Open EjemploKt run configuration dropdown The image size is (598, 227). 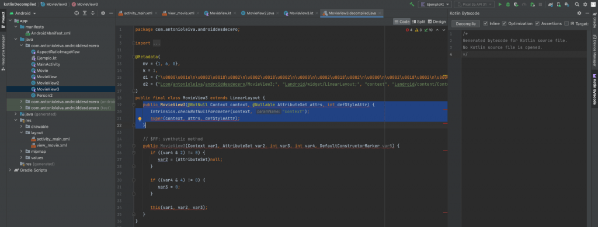click(435, 4)
